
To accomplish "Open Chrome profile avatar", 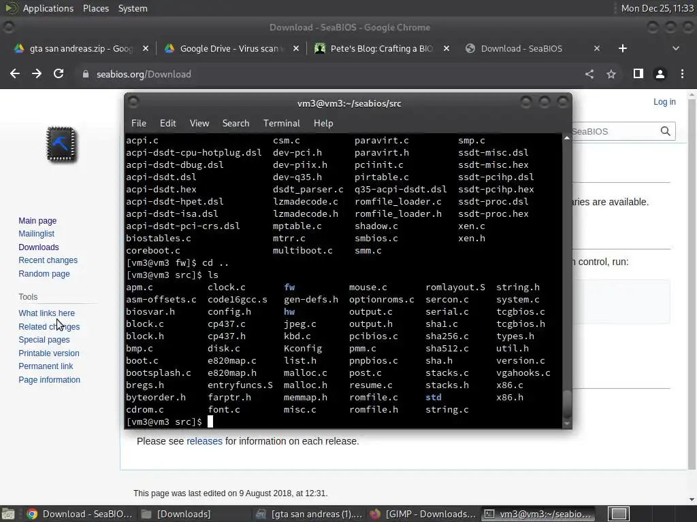I will click(x=660, y=74).
